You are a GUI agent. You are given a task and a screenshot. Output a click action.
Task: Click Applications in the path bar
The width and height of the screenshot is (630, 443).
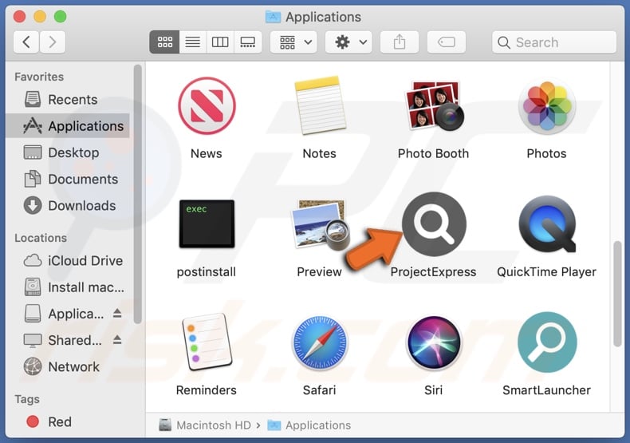coord(309,425)
